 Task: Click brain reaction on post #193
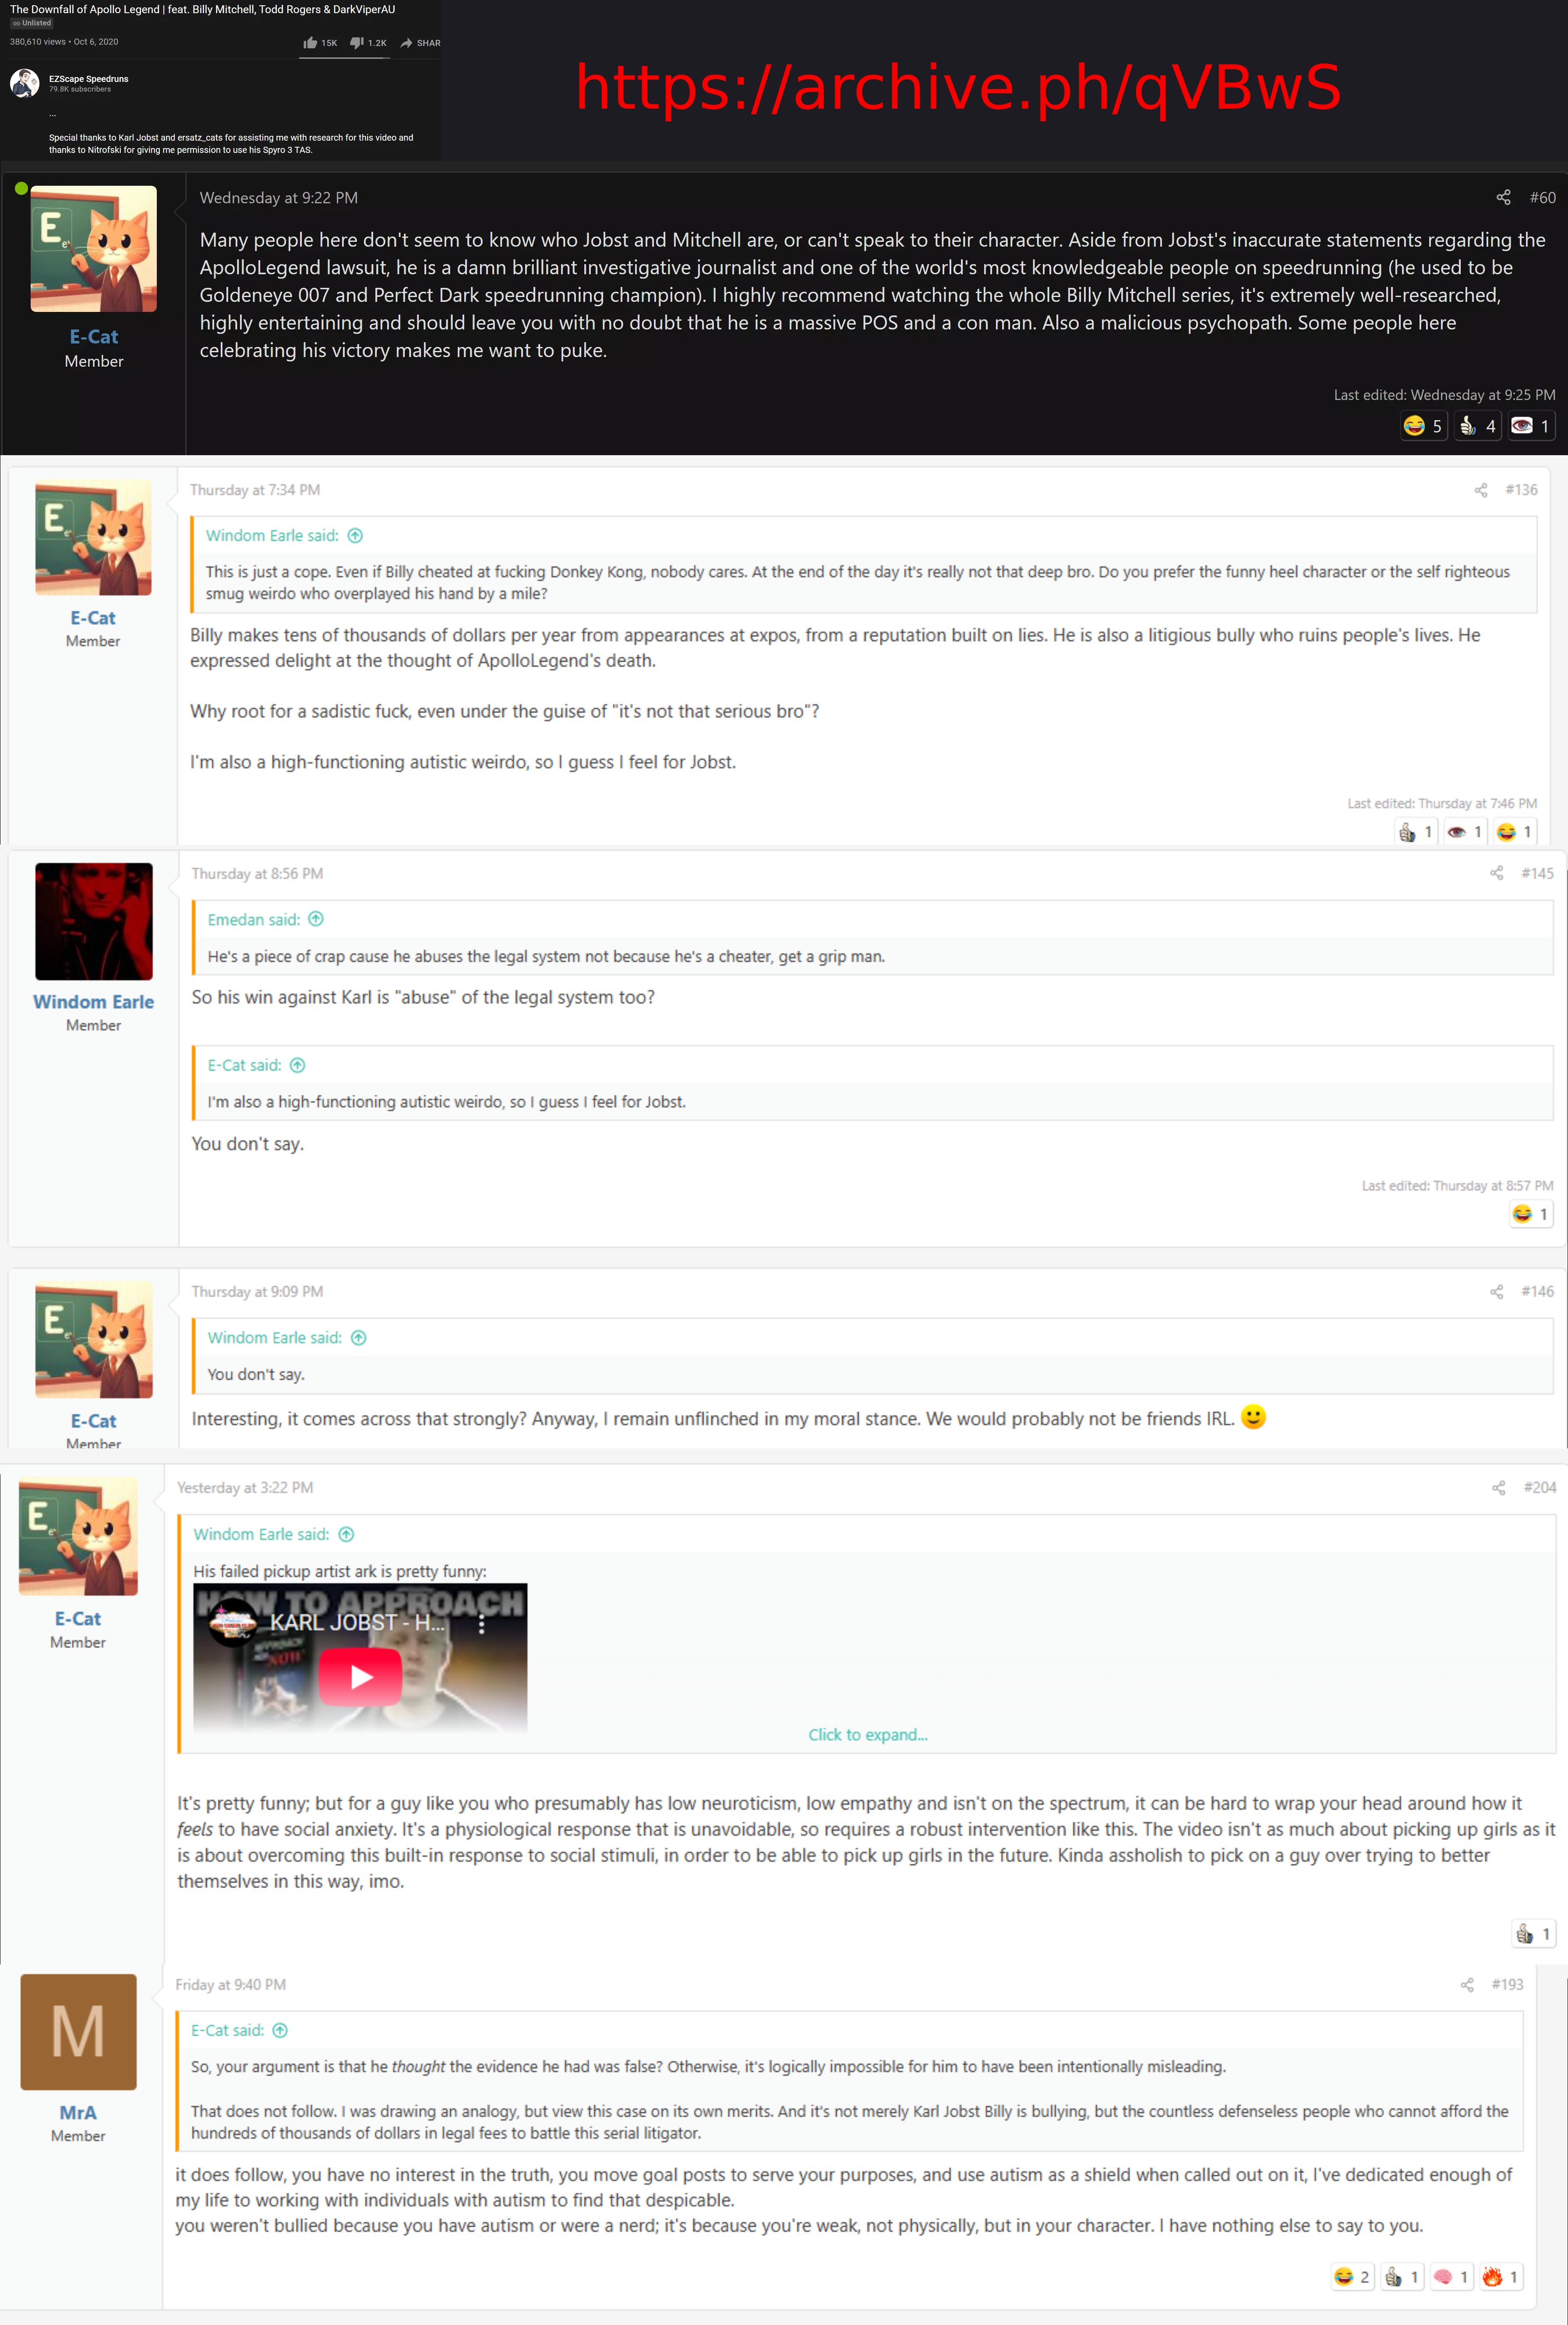point(1451,2277)
